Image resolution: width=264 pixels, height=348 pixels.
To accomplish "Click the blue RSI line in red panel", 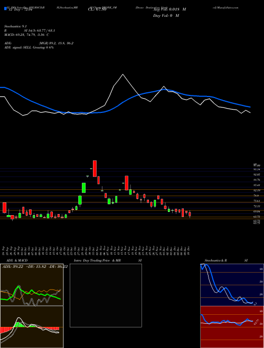I will (225, 322).
